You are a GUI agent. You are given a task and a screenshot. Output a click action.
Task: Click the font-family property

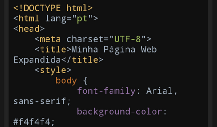[x=106, y=91]
